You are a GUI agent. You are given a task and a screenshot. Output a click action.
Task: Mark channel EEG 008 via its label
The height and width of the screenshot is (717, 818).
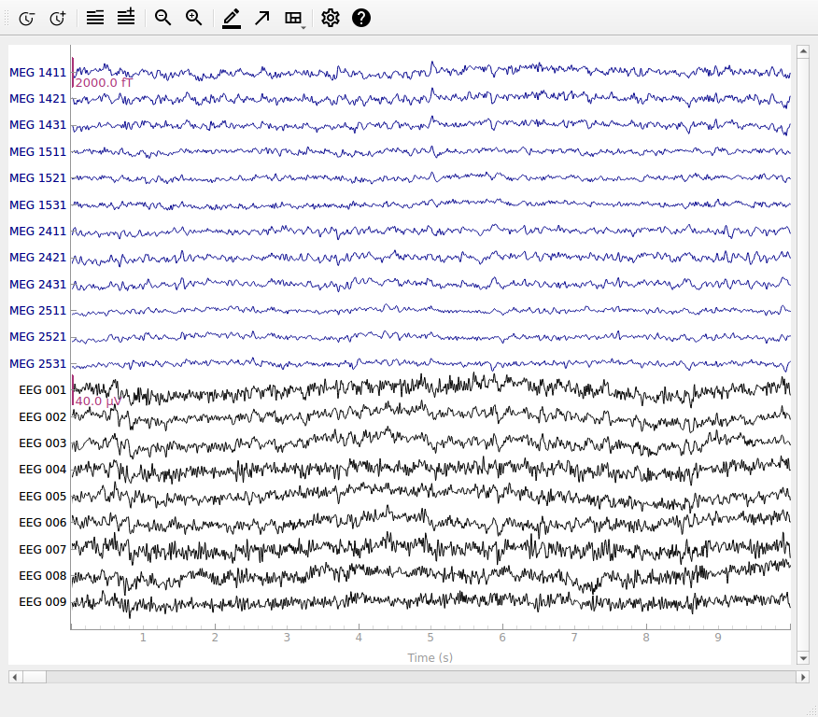[43, 576]
